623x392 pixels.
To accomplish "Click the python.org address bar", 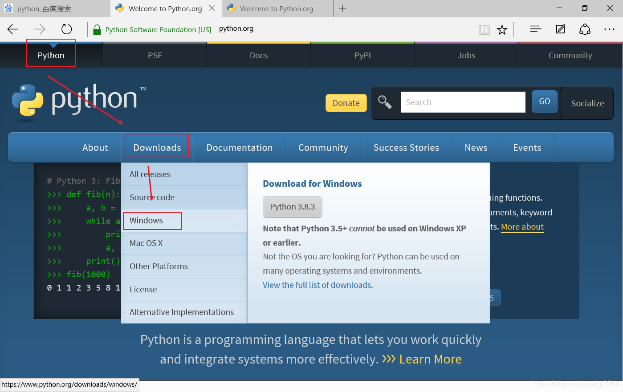I will pyautogui.click(x=236, y=29).
